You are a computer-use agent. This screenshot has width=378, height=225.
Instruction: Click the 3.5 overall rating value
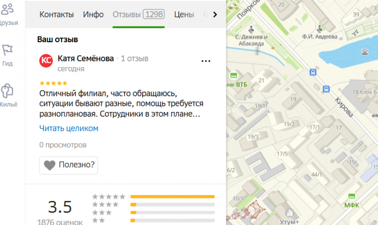point(60,207)
